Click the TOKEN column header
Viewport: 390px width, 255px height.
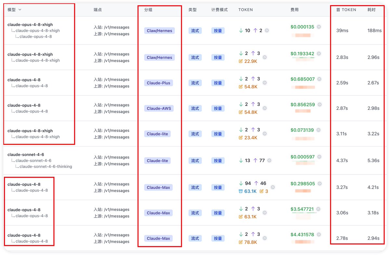(x=246, y=10)
